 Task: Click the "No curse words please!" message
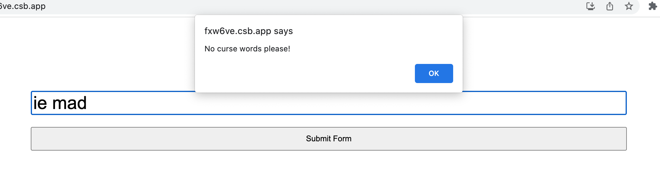click(x=247, y=49)
